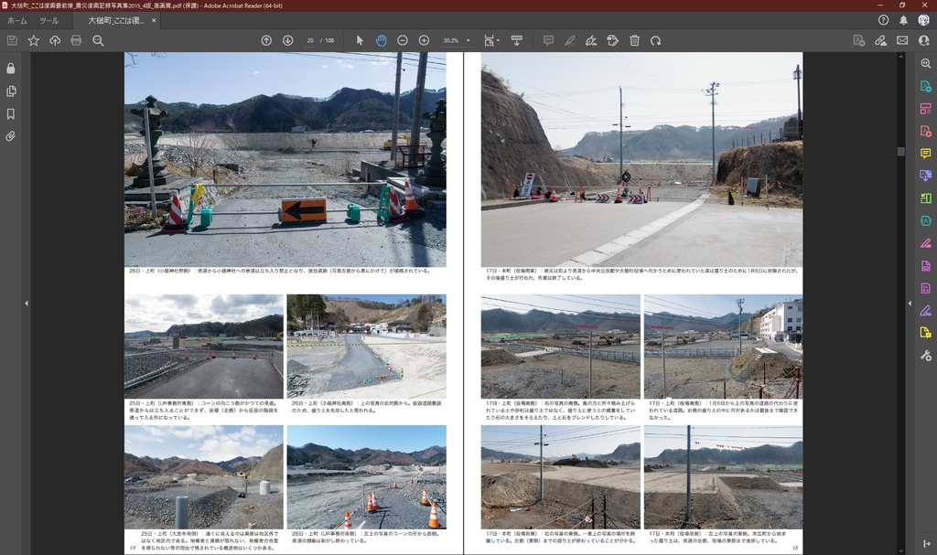Image resolution: width=937 pixels, height=555 pixels.
Task: Click the Print icon
Action: pyautogui.click(x=74, y=40)
